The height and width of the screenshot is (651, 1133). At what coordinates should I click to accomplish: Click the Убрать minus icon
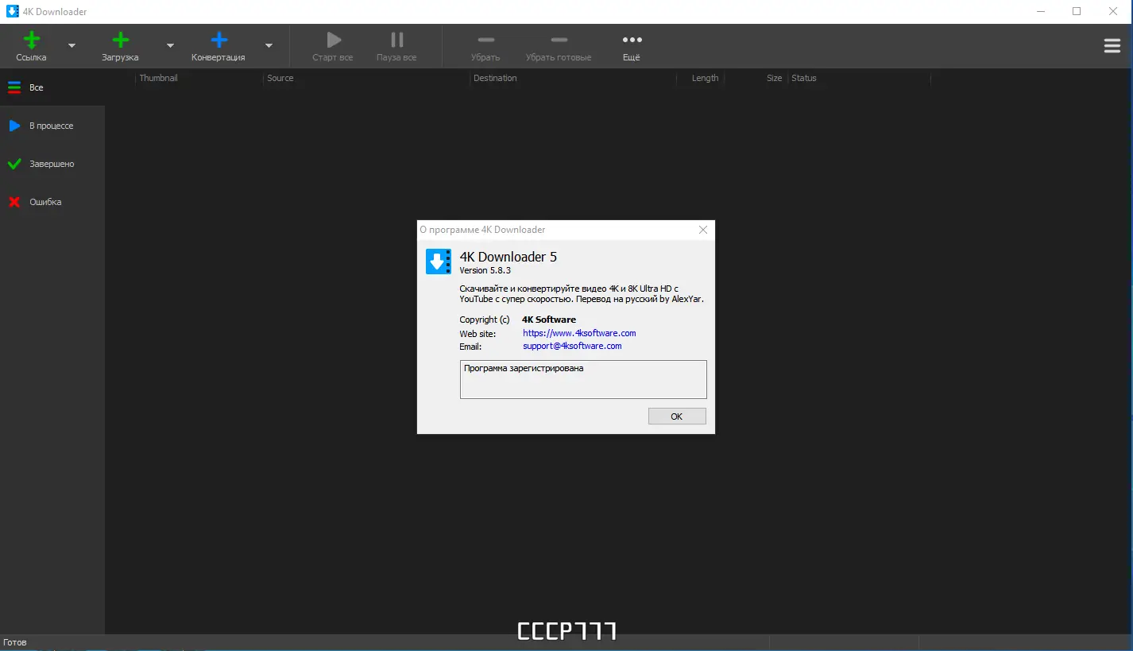485,40
